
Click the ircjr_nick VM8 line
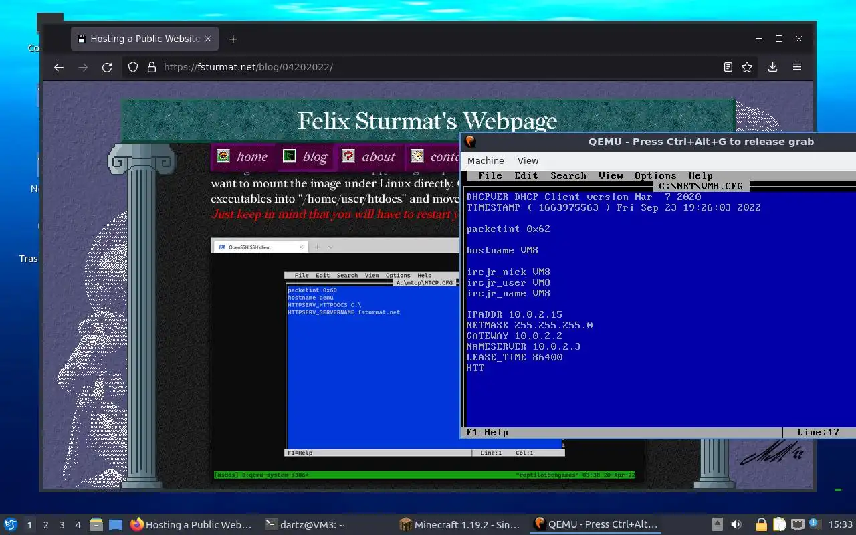(508, 272)
